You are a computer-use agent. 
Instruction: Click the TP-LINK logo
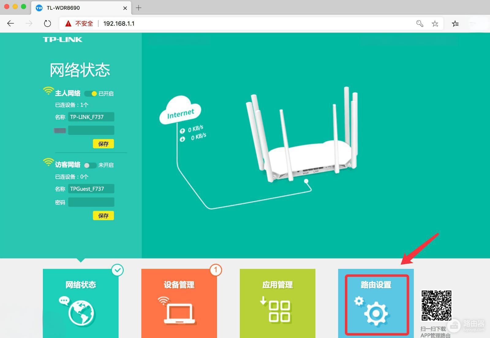[x=62, y=39]
